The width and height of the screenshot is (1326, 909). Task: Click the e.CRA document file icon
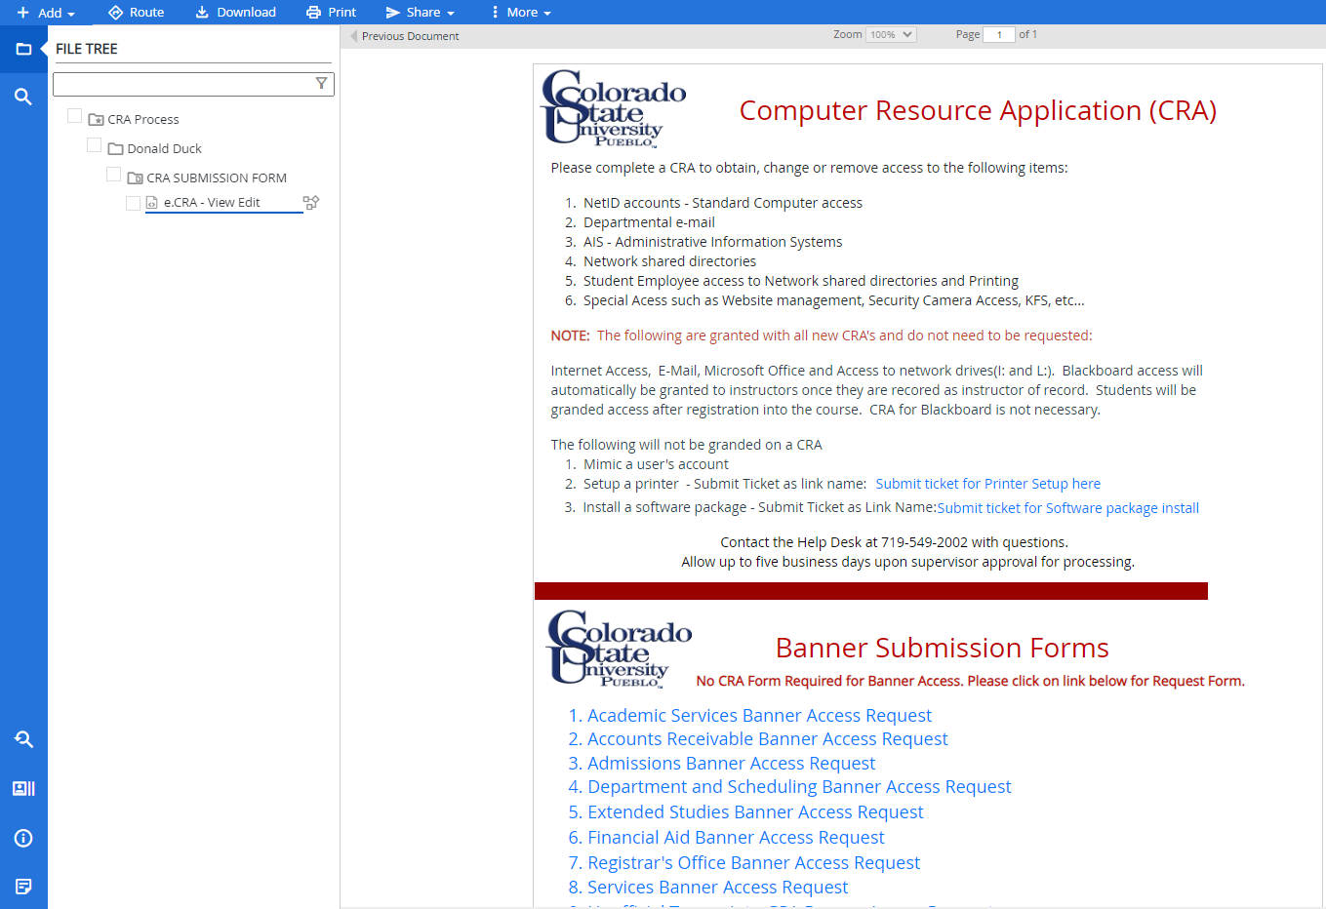[x=151, y=203]
